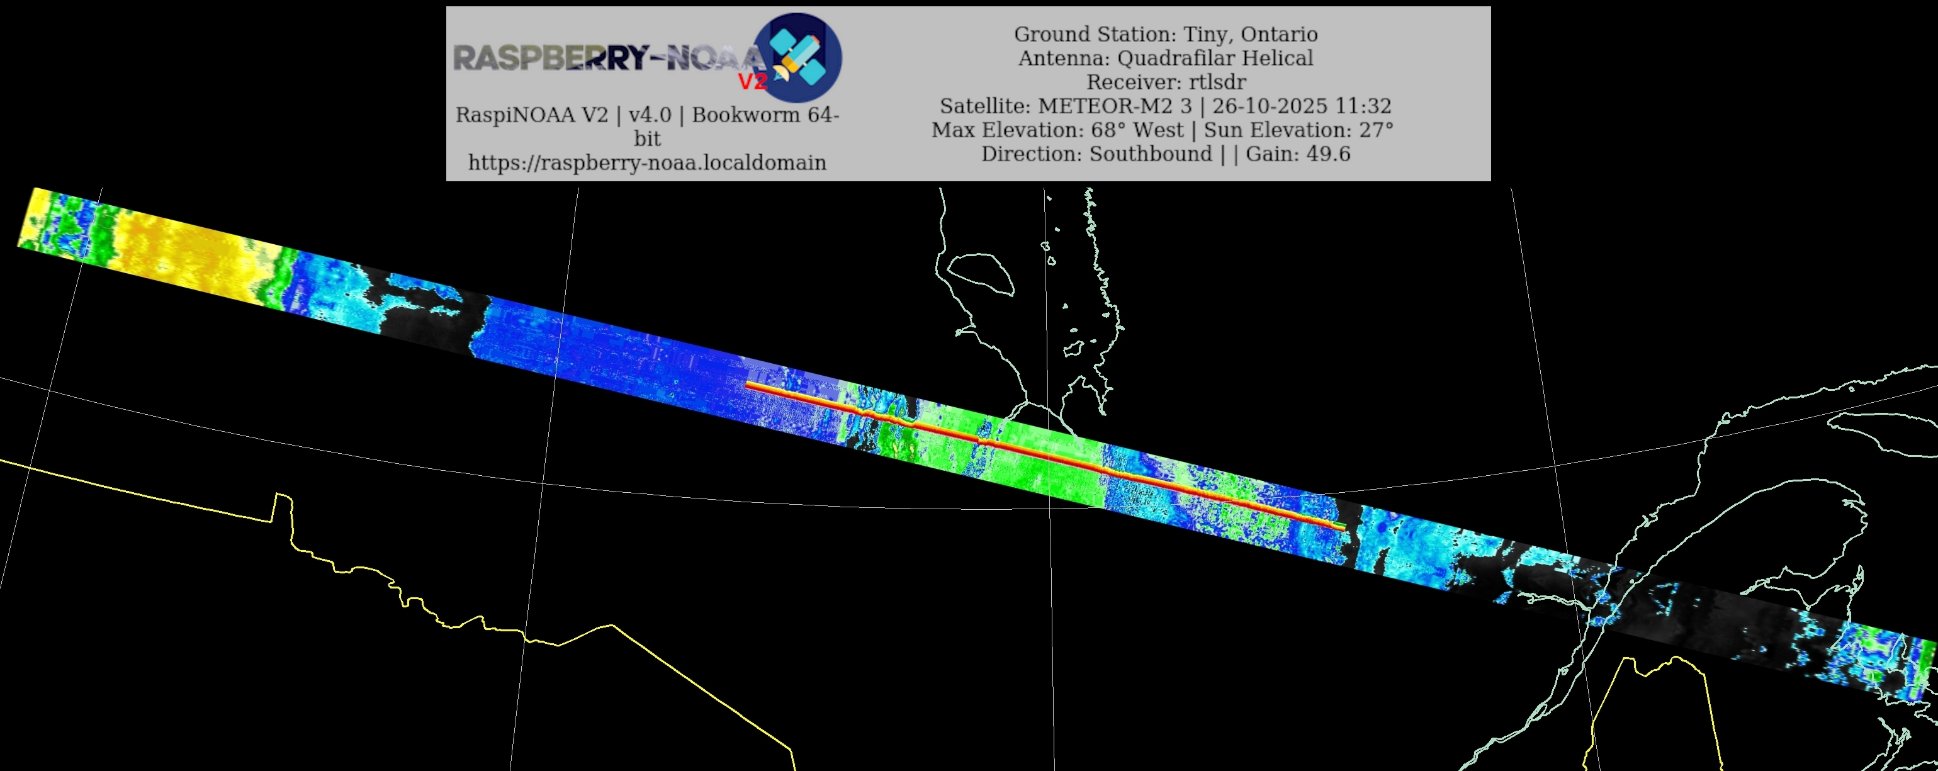Click the Max Elevation 68° West text

pyautogui.click(x=1058, y=130)
